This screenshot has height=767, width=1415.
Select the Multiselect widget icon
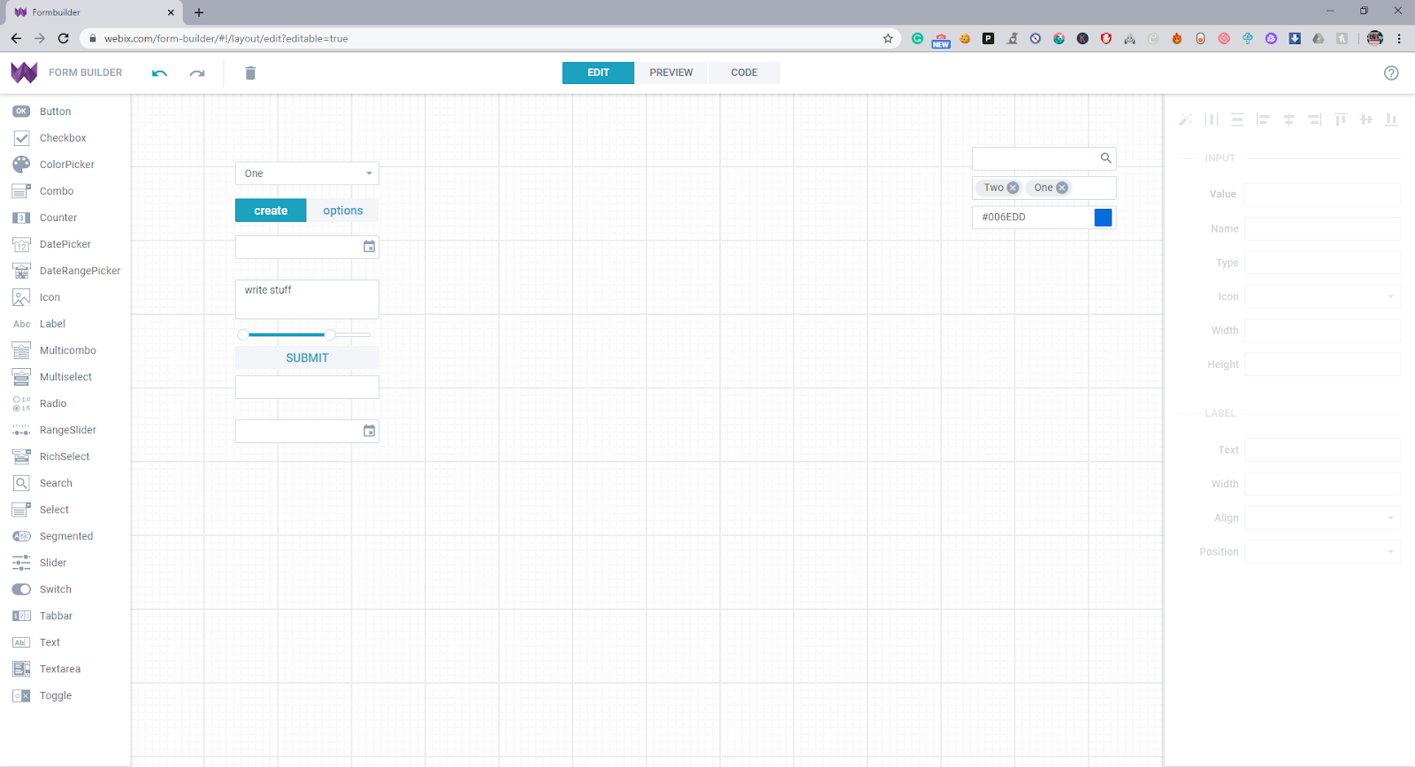coord(21,377)
